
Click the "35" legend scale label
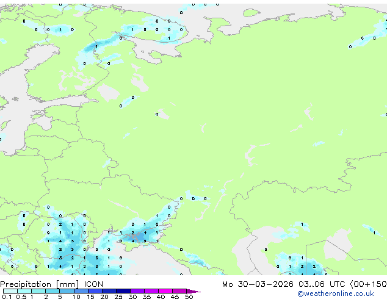tap(146, 297)
